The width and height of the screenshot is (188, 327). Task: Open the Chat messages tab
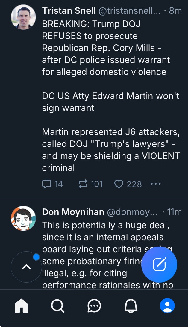coord(94,306)
